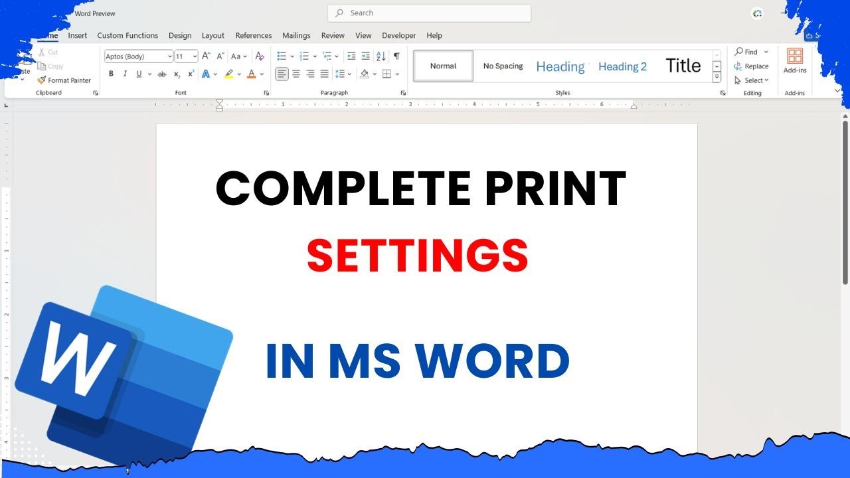Image resolution: width=850 pixels, height=478 pixels.
Task: Open the Insert tab
Action: (77, 35)
